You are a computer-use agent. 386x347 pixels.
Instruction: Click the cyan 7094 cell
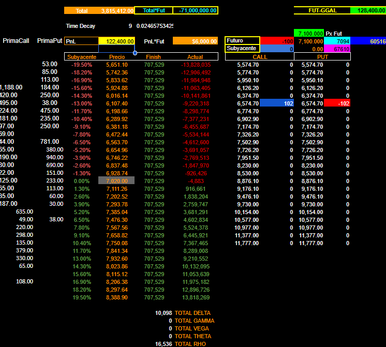(x=337, y=41)
